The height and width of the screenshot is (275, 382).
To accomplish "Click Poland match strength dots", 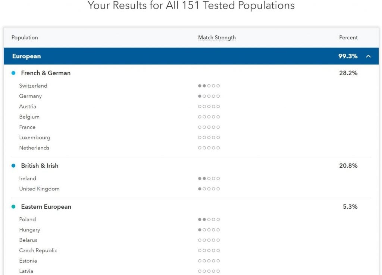I will tap(209, 219).
